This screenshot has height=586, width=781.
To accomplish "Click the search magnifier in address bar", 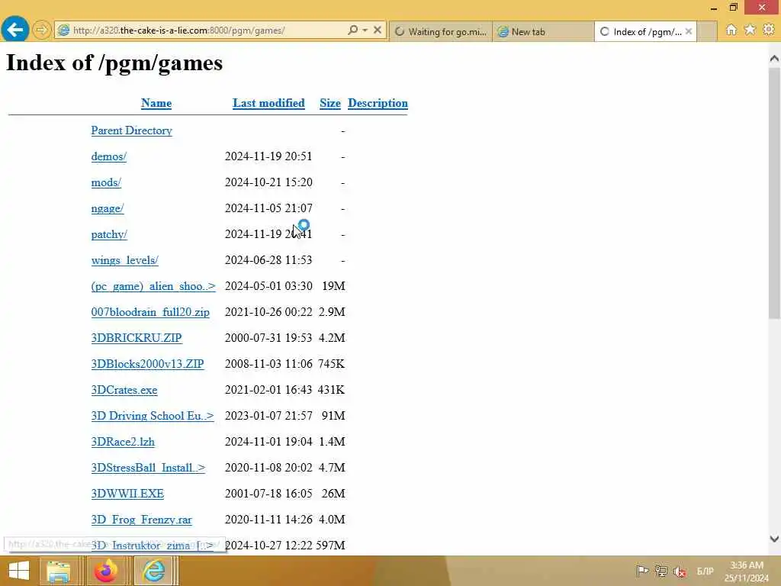I will tap(352, 30).
